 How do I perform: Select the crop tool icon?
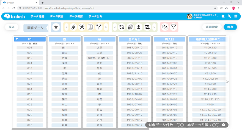147,27
